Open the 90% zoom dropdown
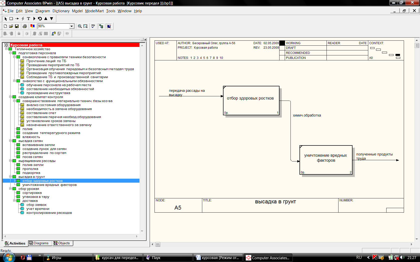Screen dimensions: 420x262 72,26
